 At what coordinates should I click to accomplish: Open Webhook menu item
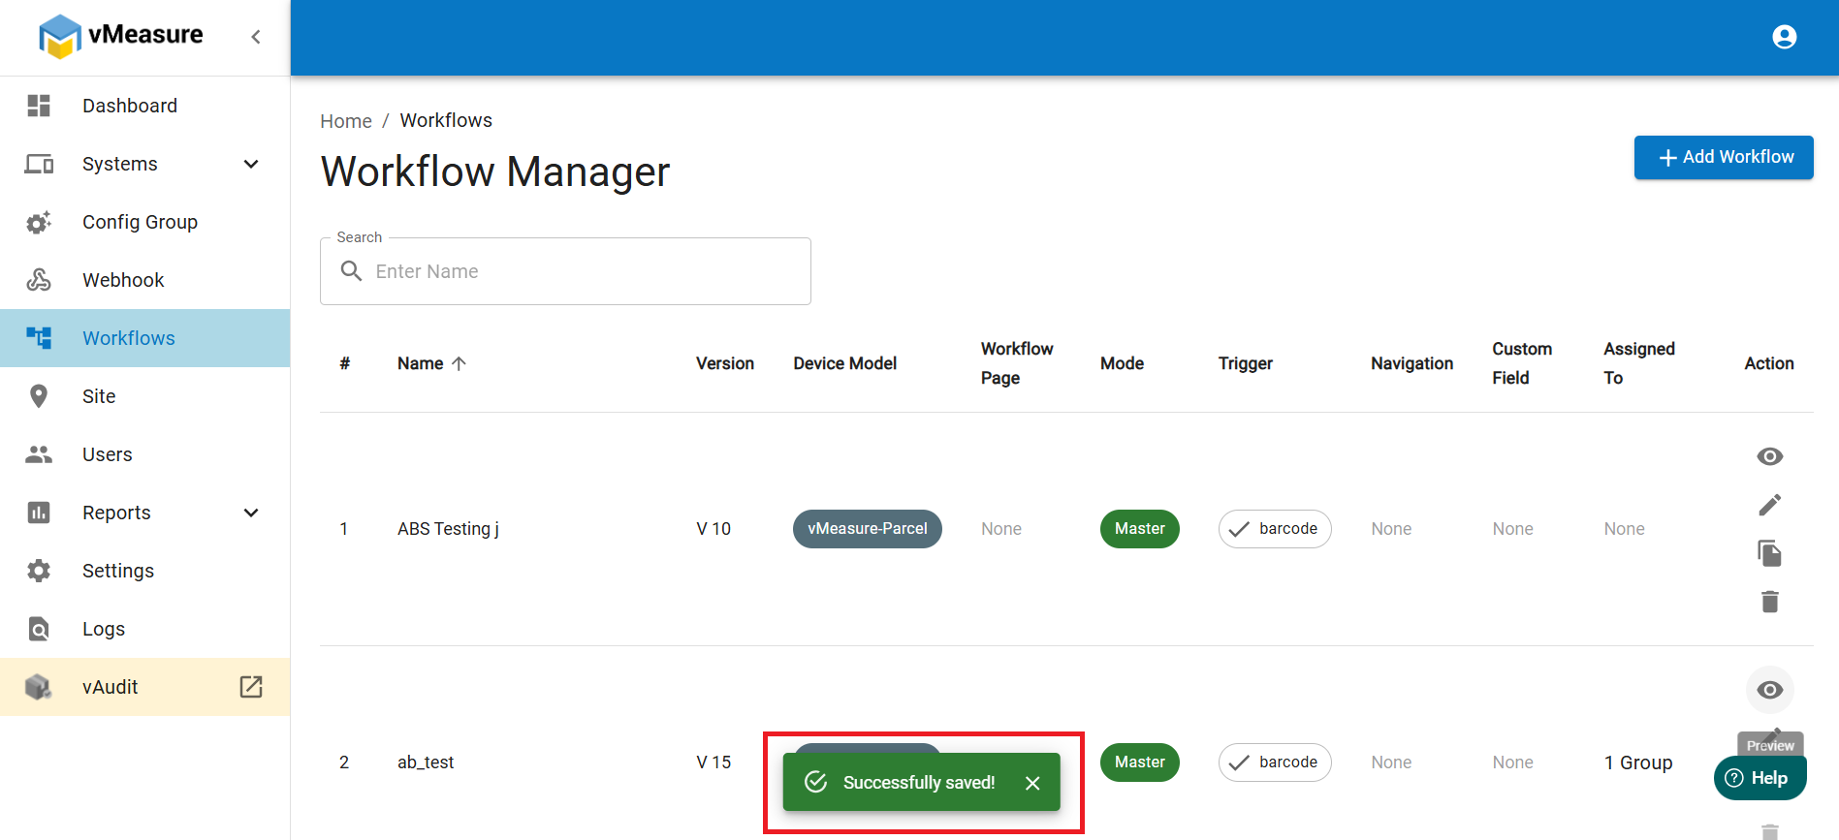pyautogui.click(x=145, y=280)
